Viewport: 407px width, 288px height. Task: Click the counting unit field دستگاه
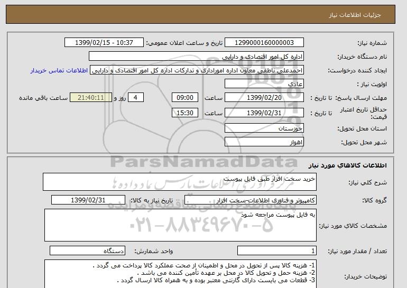[x=87, y=250]
